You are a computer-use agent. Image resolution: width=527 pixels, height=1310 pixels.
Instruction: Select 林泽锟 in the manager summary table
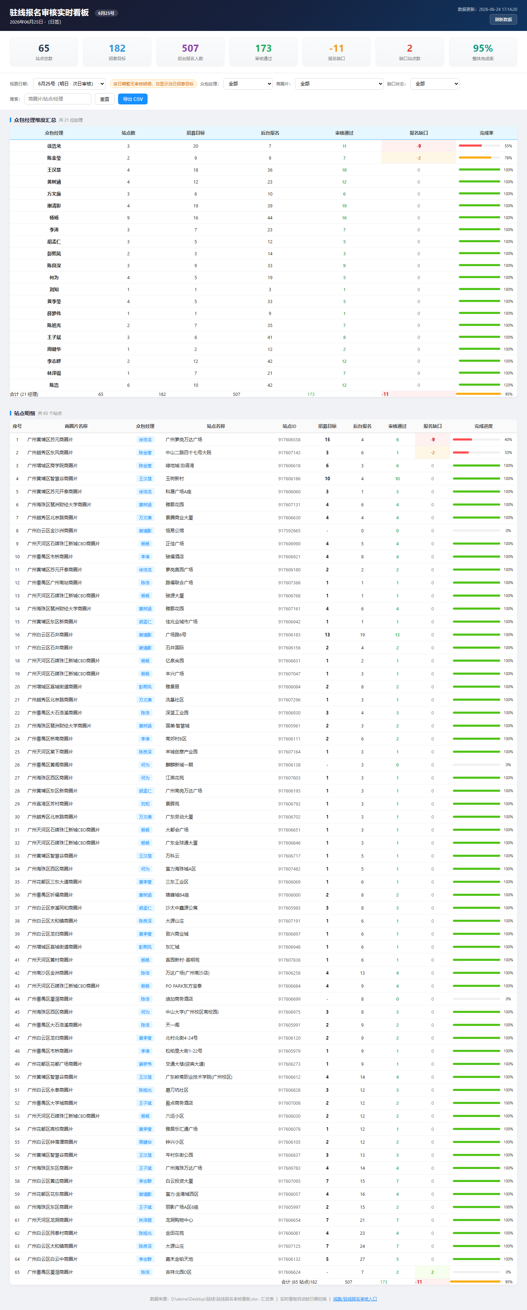point(54,373)
